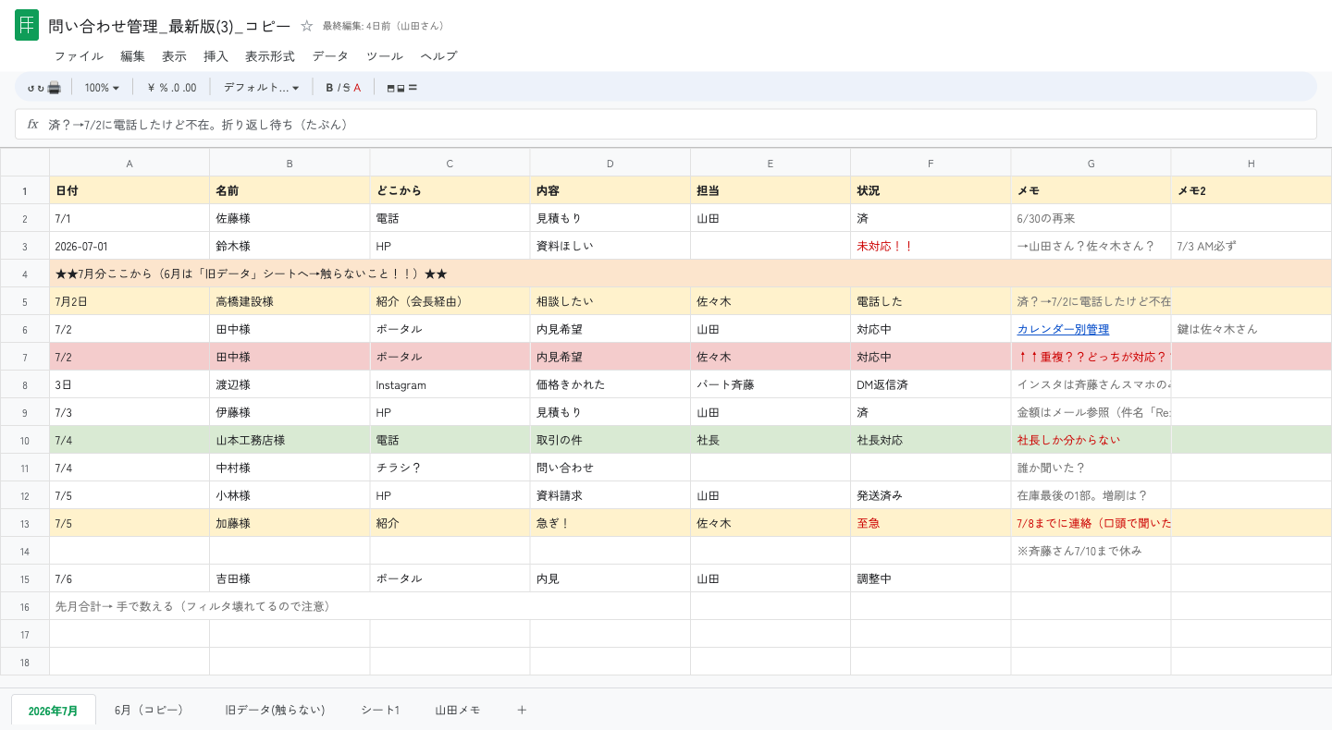This screenshot has height=730, width=1332.
Task: Select the 7/3 AM必ず cell
Action: pyautogui.click(x=1252, y=246)
